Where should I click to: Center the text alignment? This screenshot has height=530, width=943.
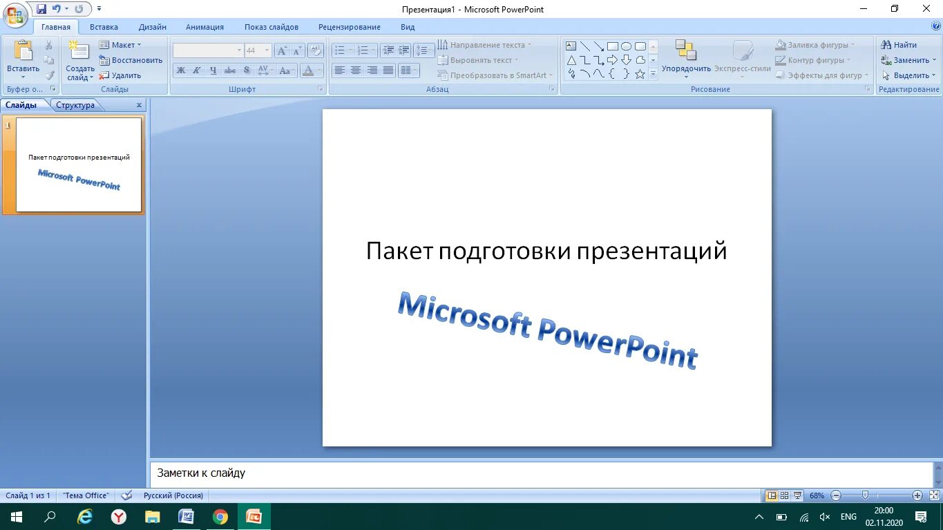click(x=356, y=70)
